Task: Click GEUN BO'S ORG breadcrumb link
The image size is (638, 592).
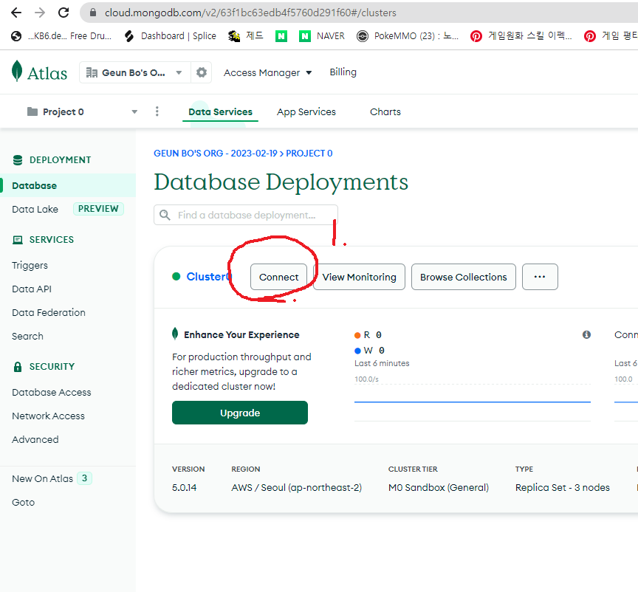Action: (215, 153)
